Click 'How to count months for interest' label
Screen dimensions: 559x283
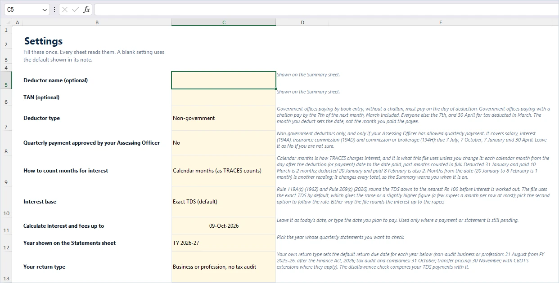66,171
